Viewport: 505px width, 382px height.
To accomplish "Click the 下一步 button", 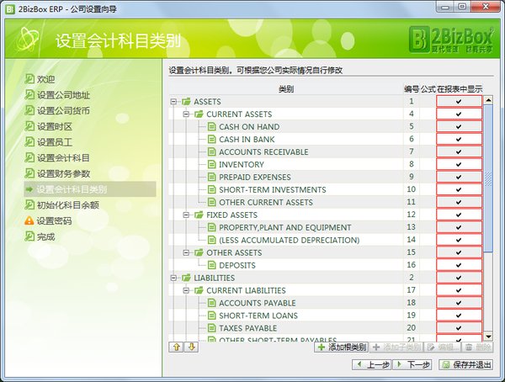I will coord(412,364).
